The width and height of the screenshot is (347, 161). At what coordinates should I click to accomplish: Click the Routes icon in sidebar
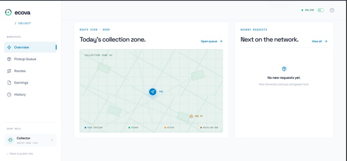tap(9, 71)
